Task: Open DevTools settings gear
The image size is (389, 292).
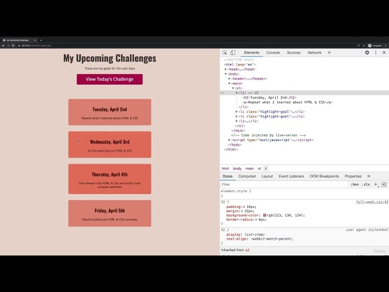Action: click(x=367, y=53)
